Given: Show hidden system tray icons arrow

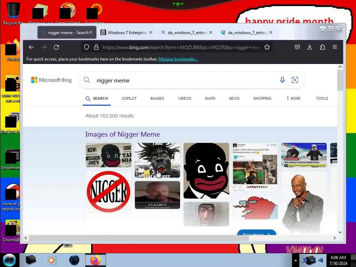Looking at the screenshot, I should click(x=296, y=260).
